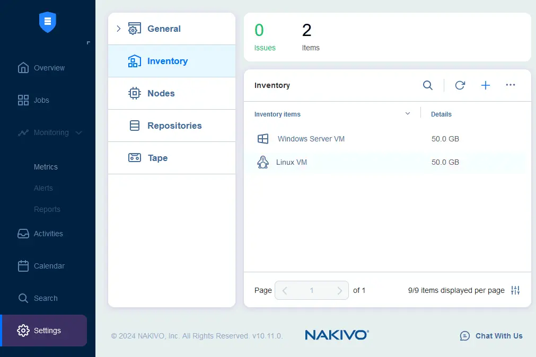Click Linux VM 50.0 GB value
The image size is (536, 357).
pos(445,162)
